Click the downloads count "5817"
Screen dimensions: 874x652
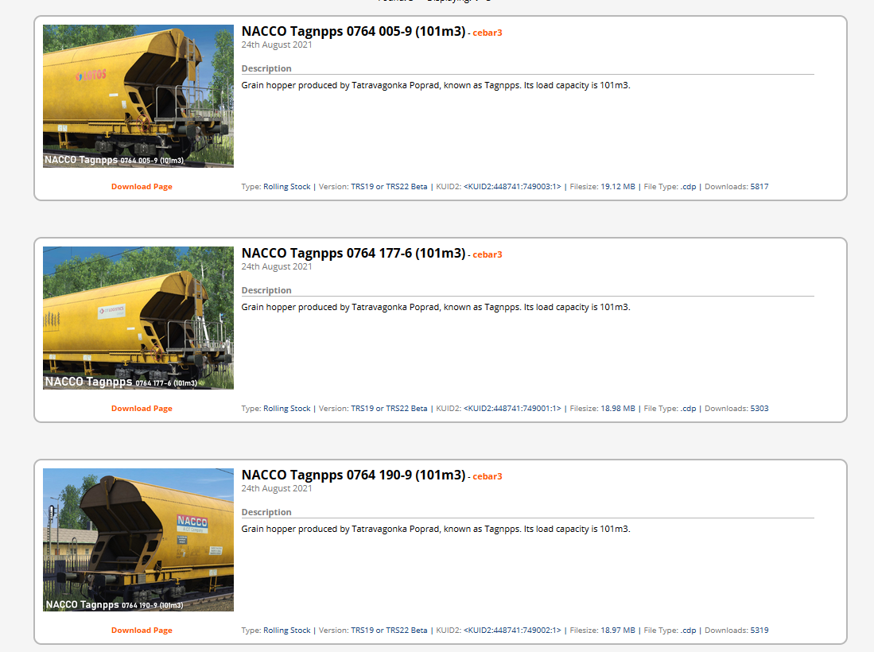[x=759, y=187]
